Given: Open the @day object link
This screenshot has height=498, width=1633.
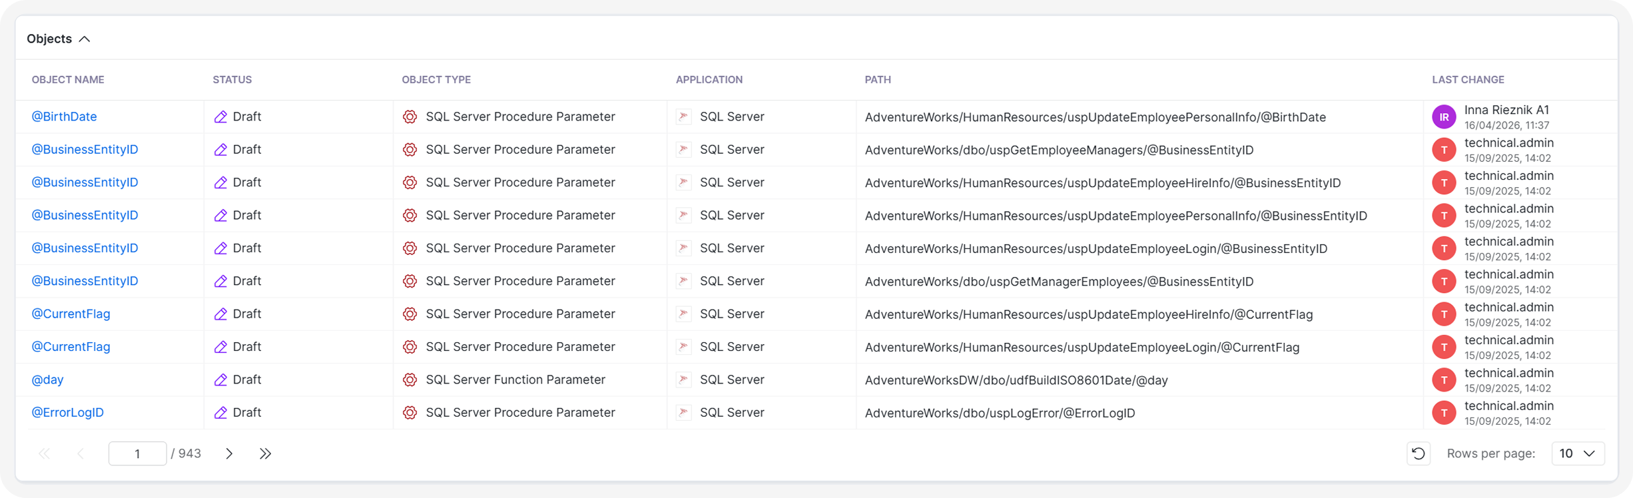Looking at the screenshot, I should click(47, 379).
